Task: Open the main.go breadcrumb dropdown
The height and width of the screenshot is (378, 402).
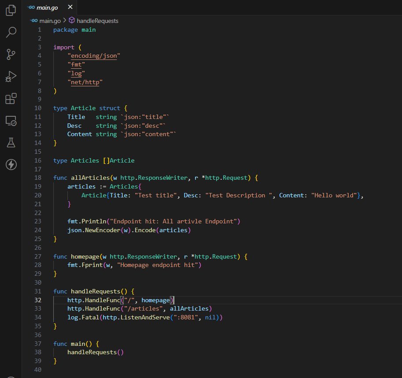Action: point(52,20)
